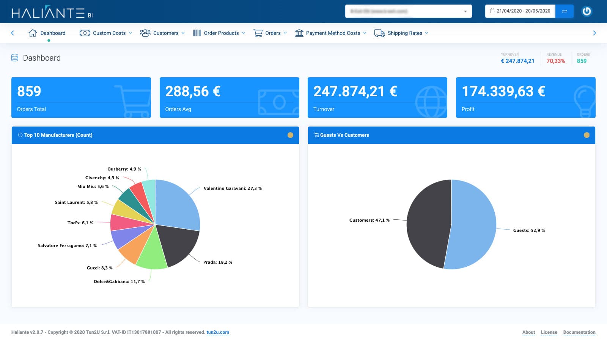Click the Order Products barcode icon

(197, 33)
